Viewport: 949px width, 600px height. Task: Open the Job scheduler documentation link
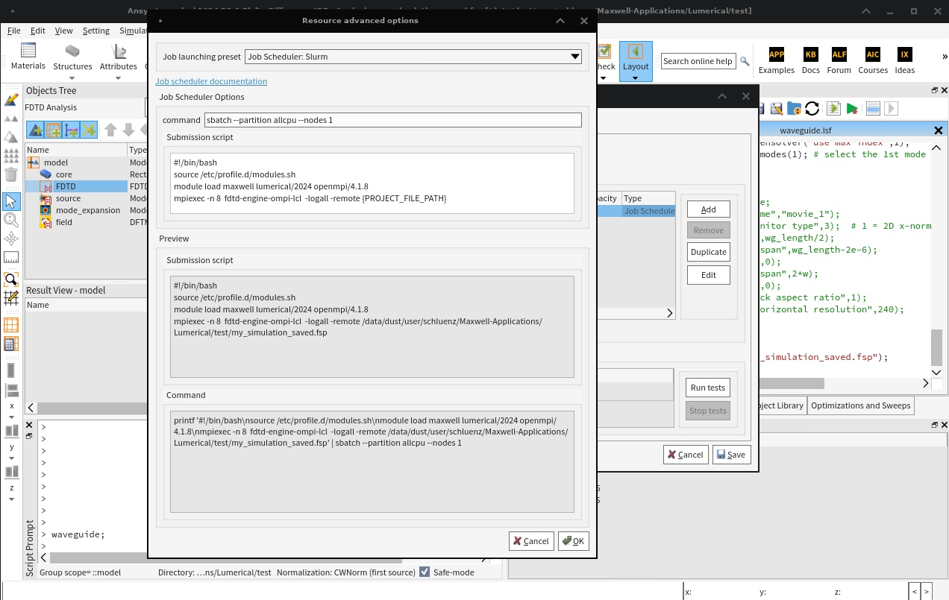(211, 81)
